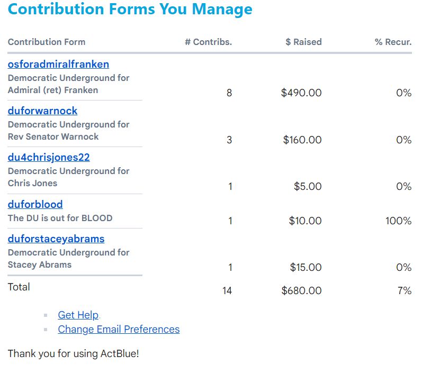Image resolution: width=422 pixels, height=365 pixels.
Task: Open Change Email Preferences link
Action: [119, 330]
